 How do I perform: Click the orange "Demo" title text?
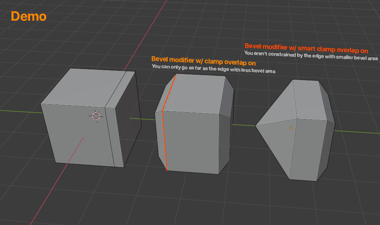coord(29,16)
